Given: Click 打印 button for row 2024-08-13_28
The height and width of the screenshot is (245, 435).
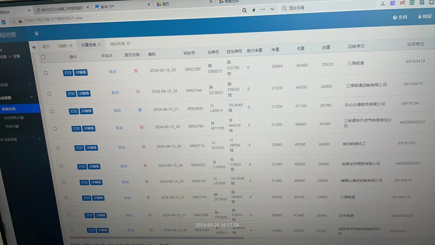Looking at the screenshot, I should [71, 94].
